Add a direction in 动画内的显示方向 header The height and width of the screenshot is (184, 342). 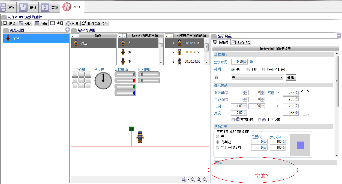(120, 36)
